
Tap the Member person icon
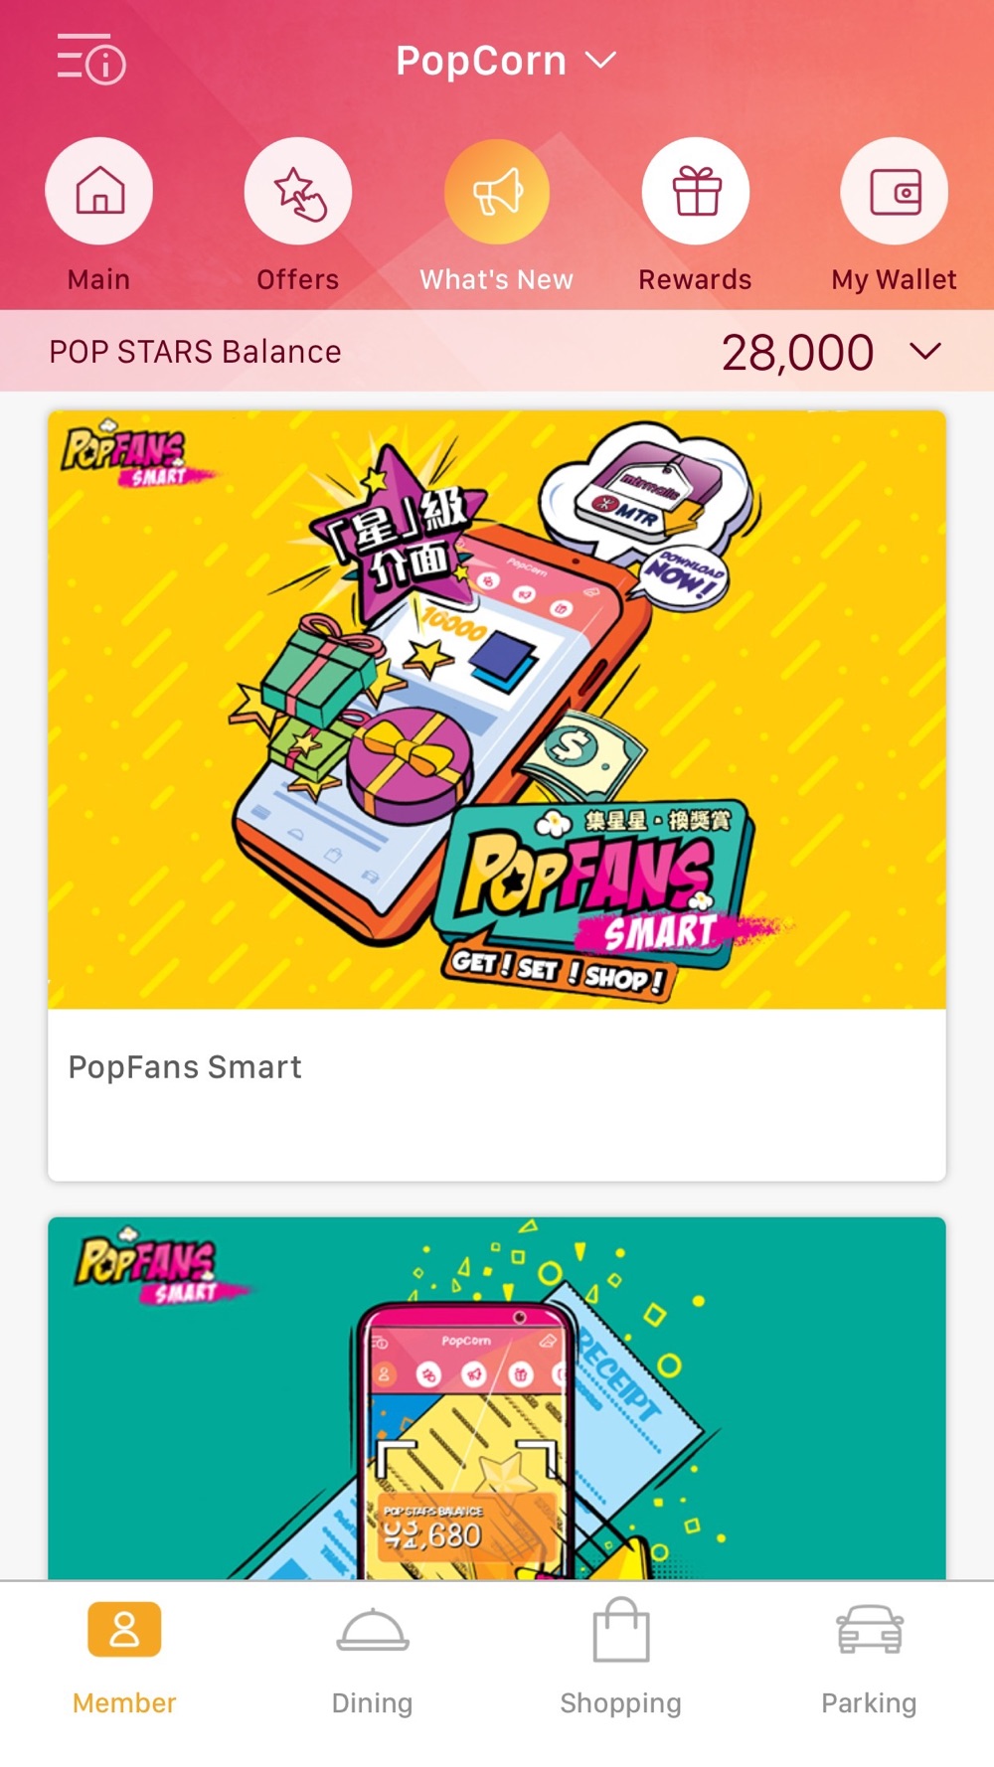coord(124,1630)
